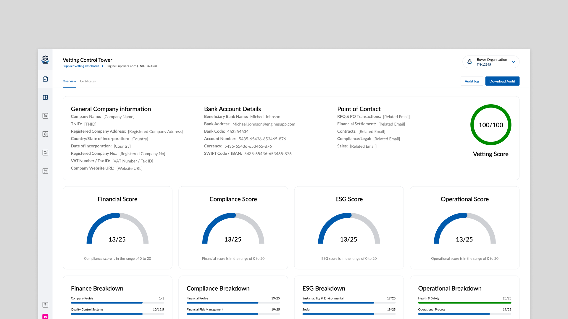This screenshot has width=568, height=319.
Task: Click the pink JN user avatar
Action: click(45, 316)
